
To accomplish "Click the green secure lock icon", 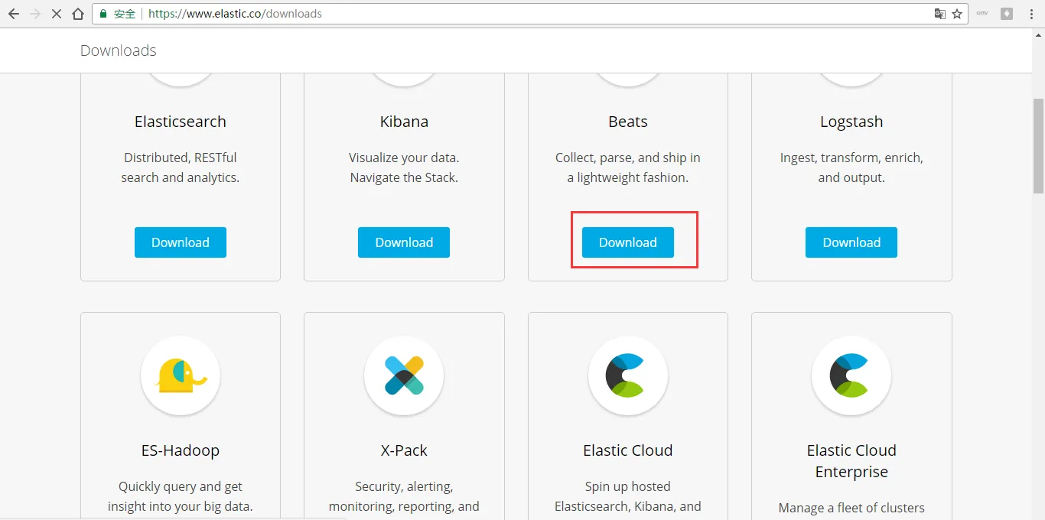I will 104,14.
